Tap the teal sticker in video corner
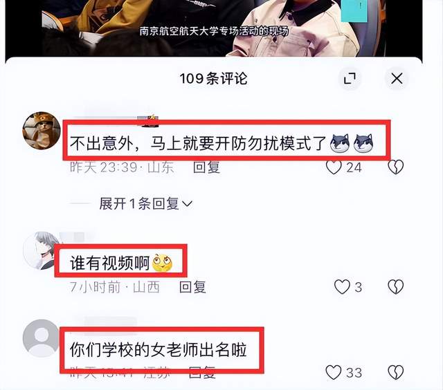The height and width of the screenshot is (390, 443). pyautogui.click(x=354, y=11)
